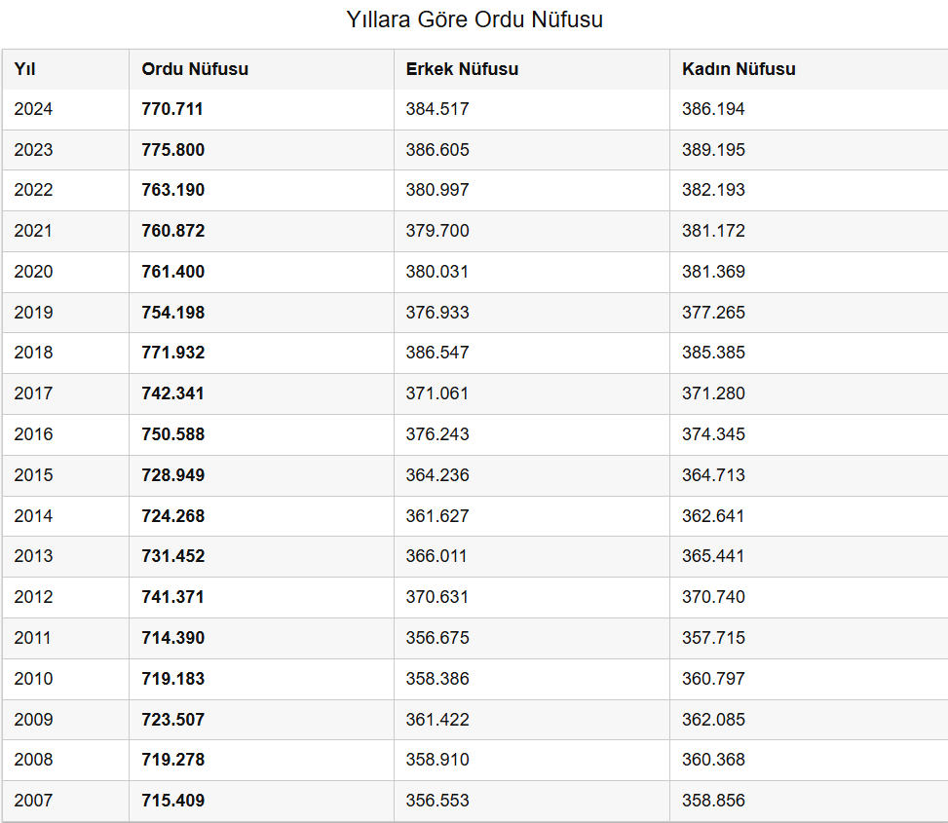Select the 2022 total 763.190
Screen dimensions: 948x823
(172, 190)
